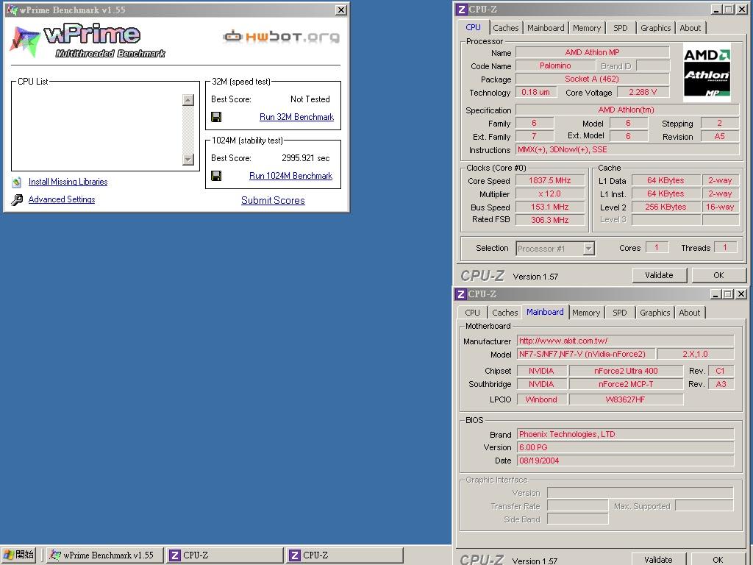Switch to Graphics tab in lower CPU-Z
The height and width of the screenshot is (565, 753).
point(654,312)
